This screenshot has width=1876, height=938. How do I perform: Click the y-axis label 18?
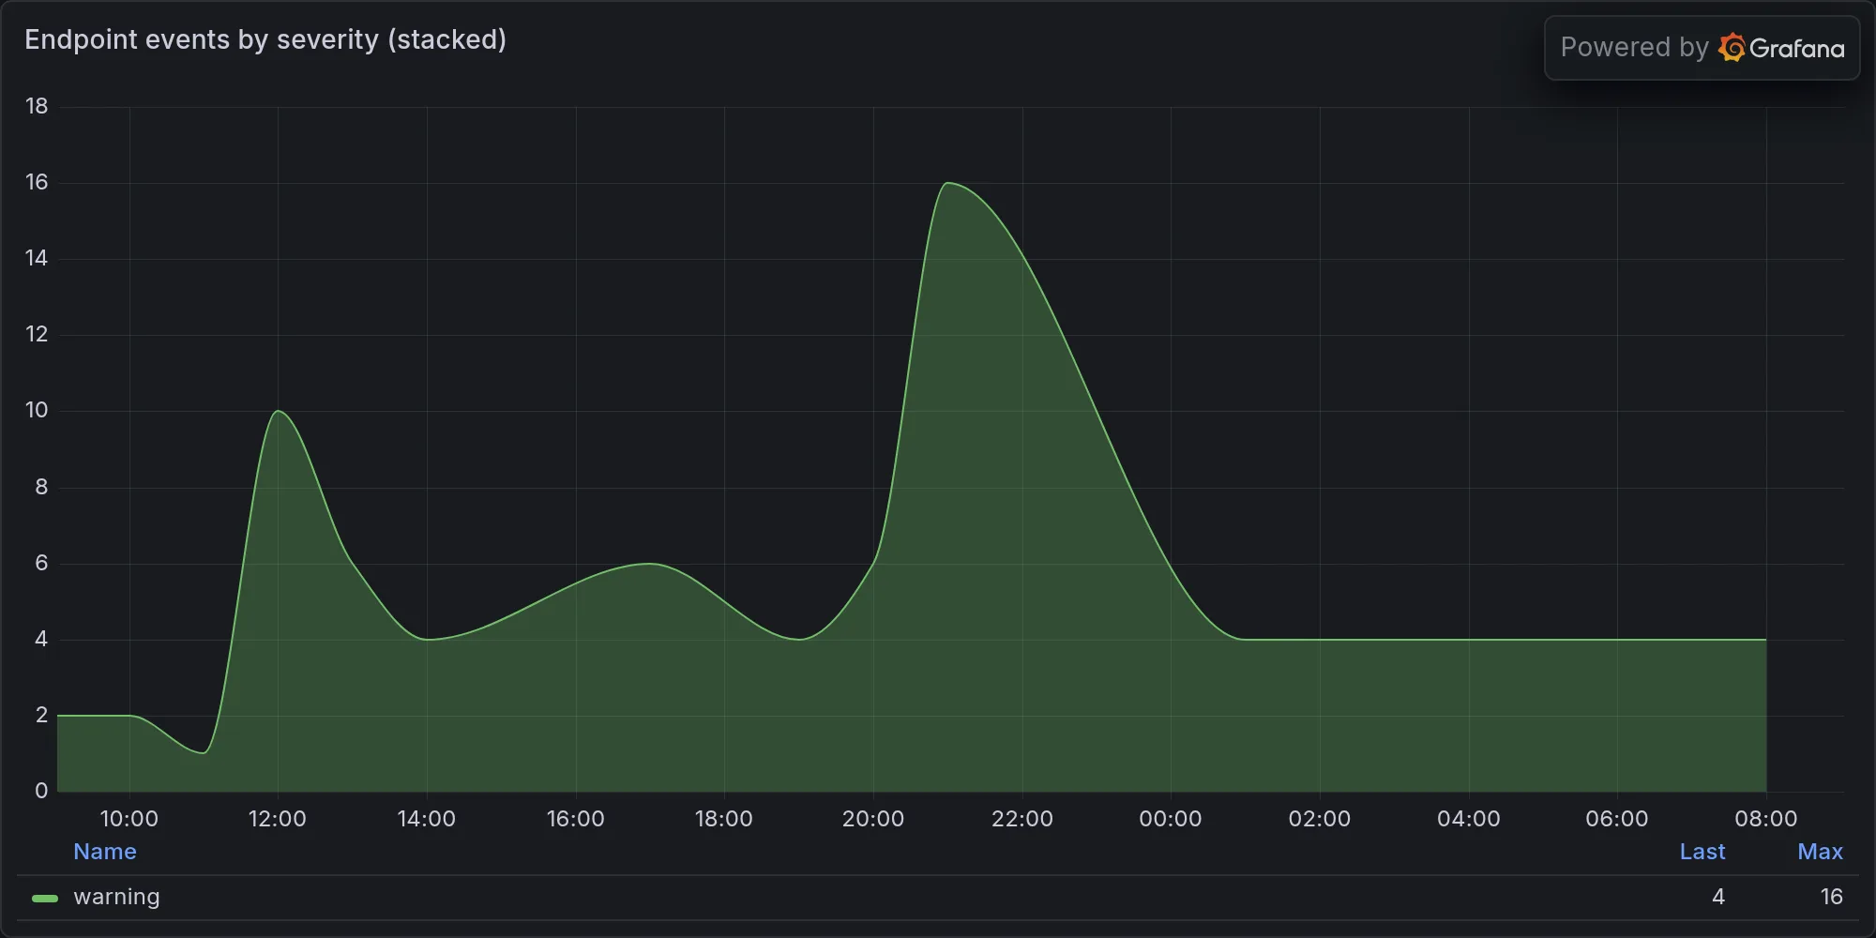(37, 106)
